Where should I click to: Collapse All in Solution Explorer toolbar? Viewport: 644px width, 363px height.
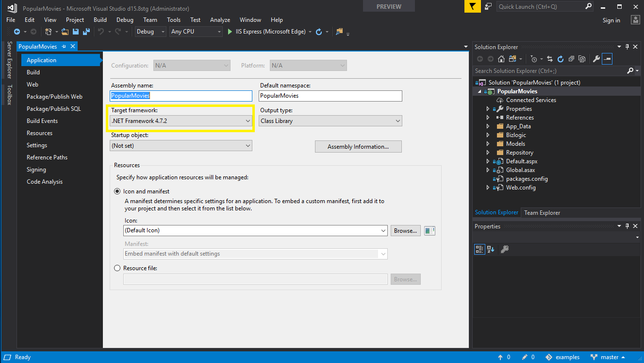571,59
